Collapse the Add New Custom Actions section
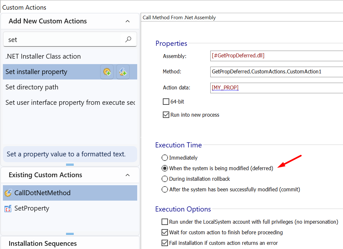This screenshot has width=343, height=249. [128, 21]
